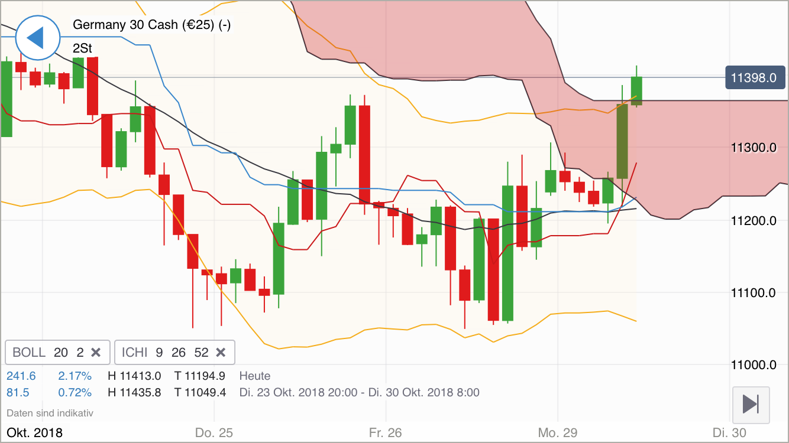
Task: Open the ICHI 9 26 52 indicator settings chip
Action: coord(163,352)
